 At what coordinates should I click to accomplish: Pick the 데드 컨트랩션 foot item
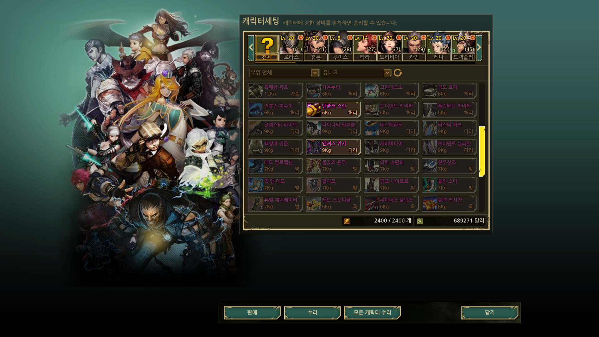[275, 166]
